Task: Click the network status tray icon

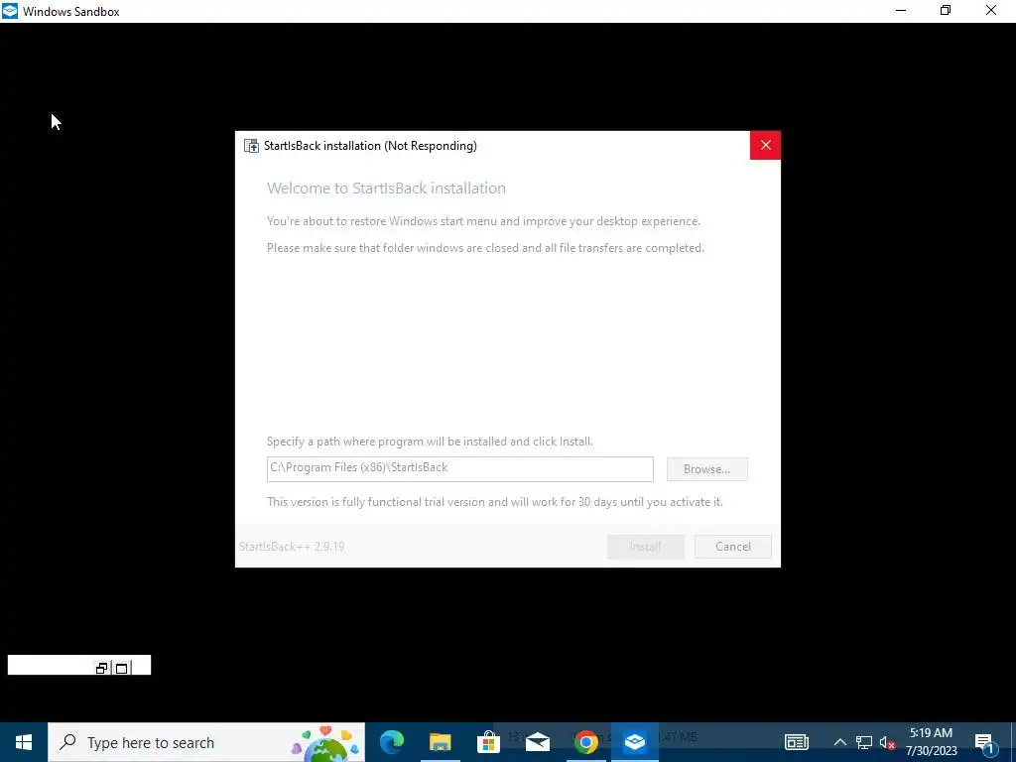Action: 864,742
